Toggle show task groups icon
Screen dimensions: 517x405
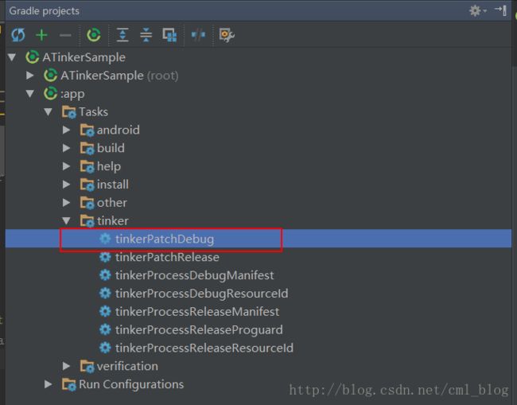point(169,35)
